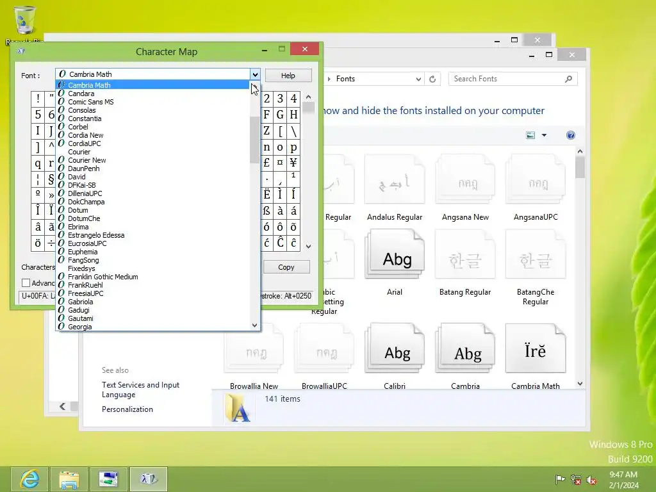This screenshot has width=656, height=492.
Task: Select Dotum font entry
Action: coord(153,210)
